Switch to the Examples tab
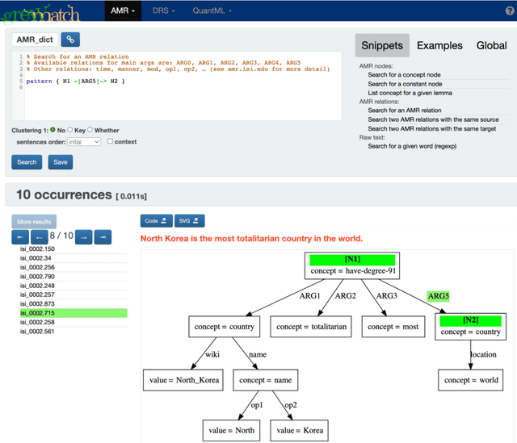 tap(439, 45)
